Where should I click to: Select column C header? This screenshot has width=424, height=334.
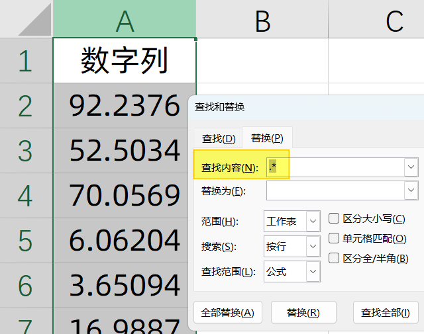click(x=376, y=19)
